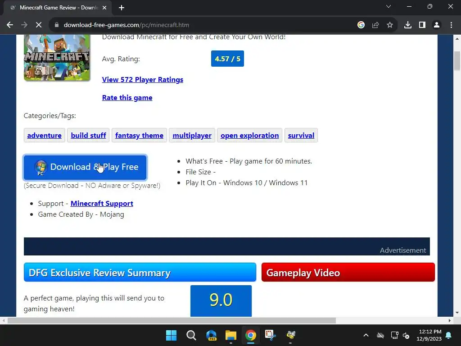This screenshot has width=461, height=346.
Task: Select the adventure tag
Action: (x=45, y=135)
